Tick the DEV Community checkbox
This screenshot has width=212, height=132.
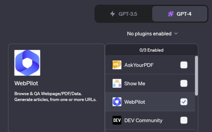tap(184, 120)
